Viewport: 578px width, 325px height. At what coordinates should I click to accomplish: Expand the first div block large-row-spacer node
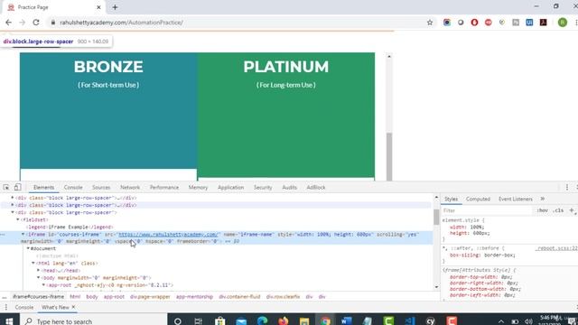point(13,198)
